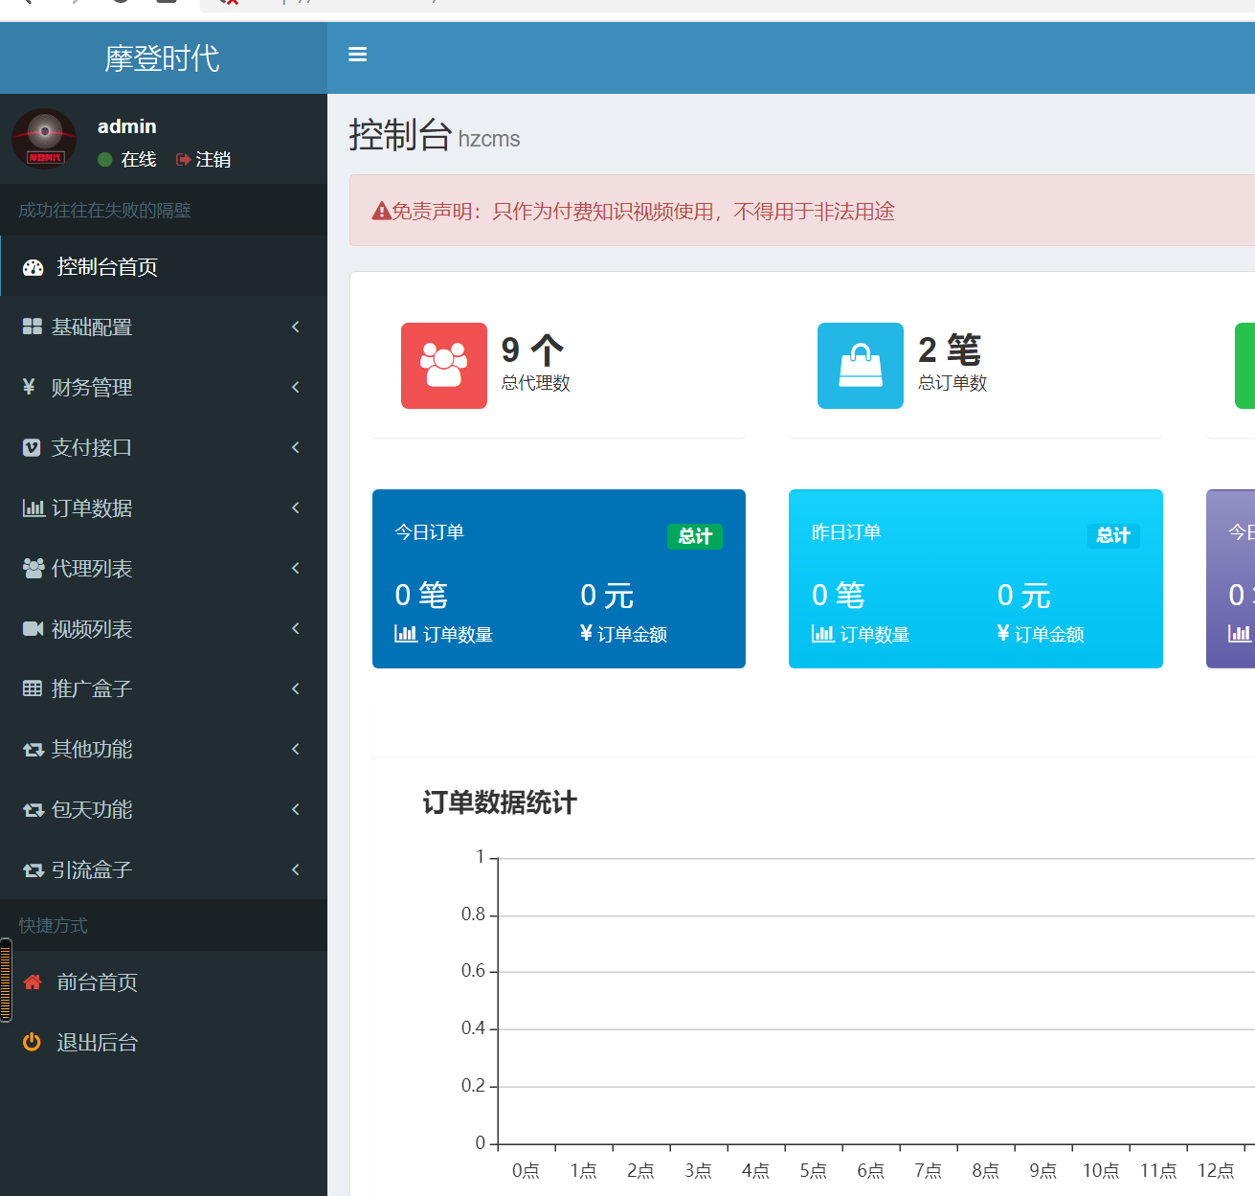
Task: Click the red agent count group icon
Action: [x=443, y=365]
